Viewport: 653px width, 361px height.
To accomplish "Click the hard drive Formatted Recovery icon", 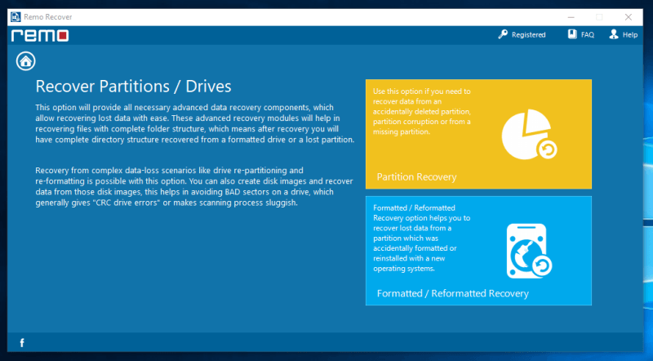I will point(529,251).
